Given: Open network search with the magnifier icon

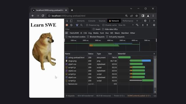Looking at the screenshot, I should [x=81, y=25].
